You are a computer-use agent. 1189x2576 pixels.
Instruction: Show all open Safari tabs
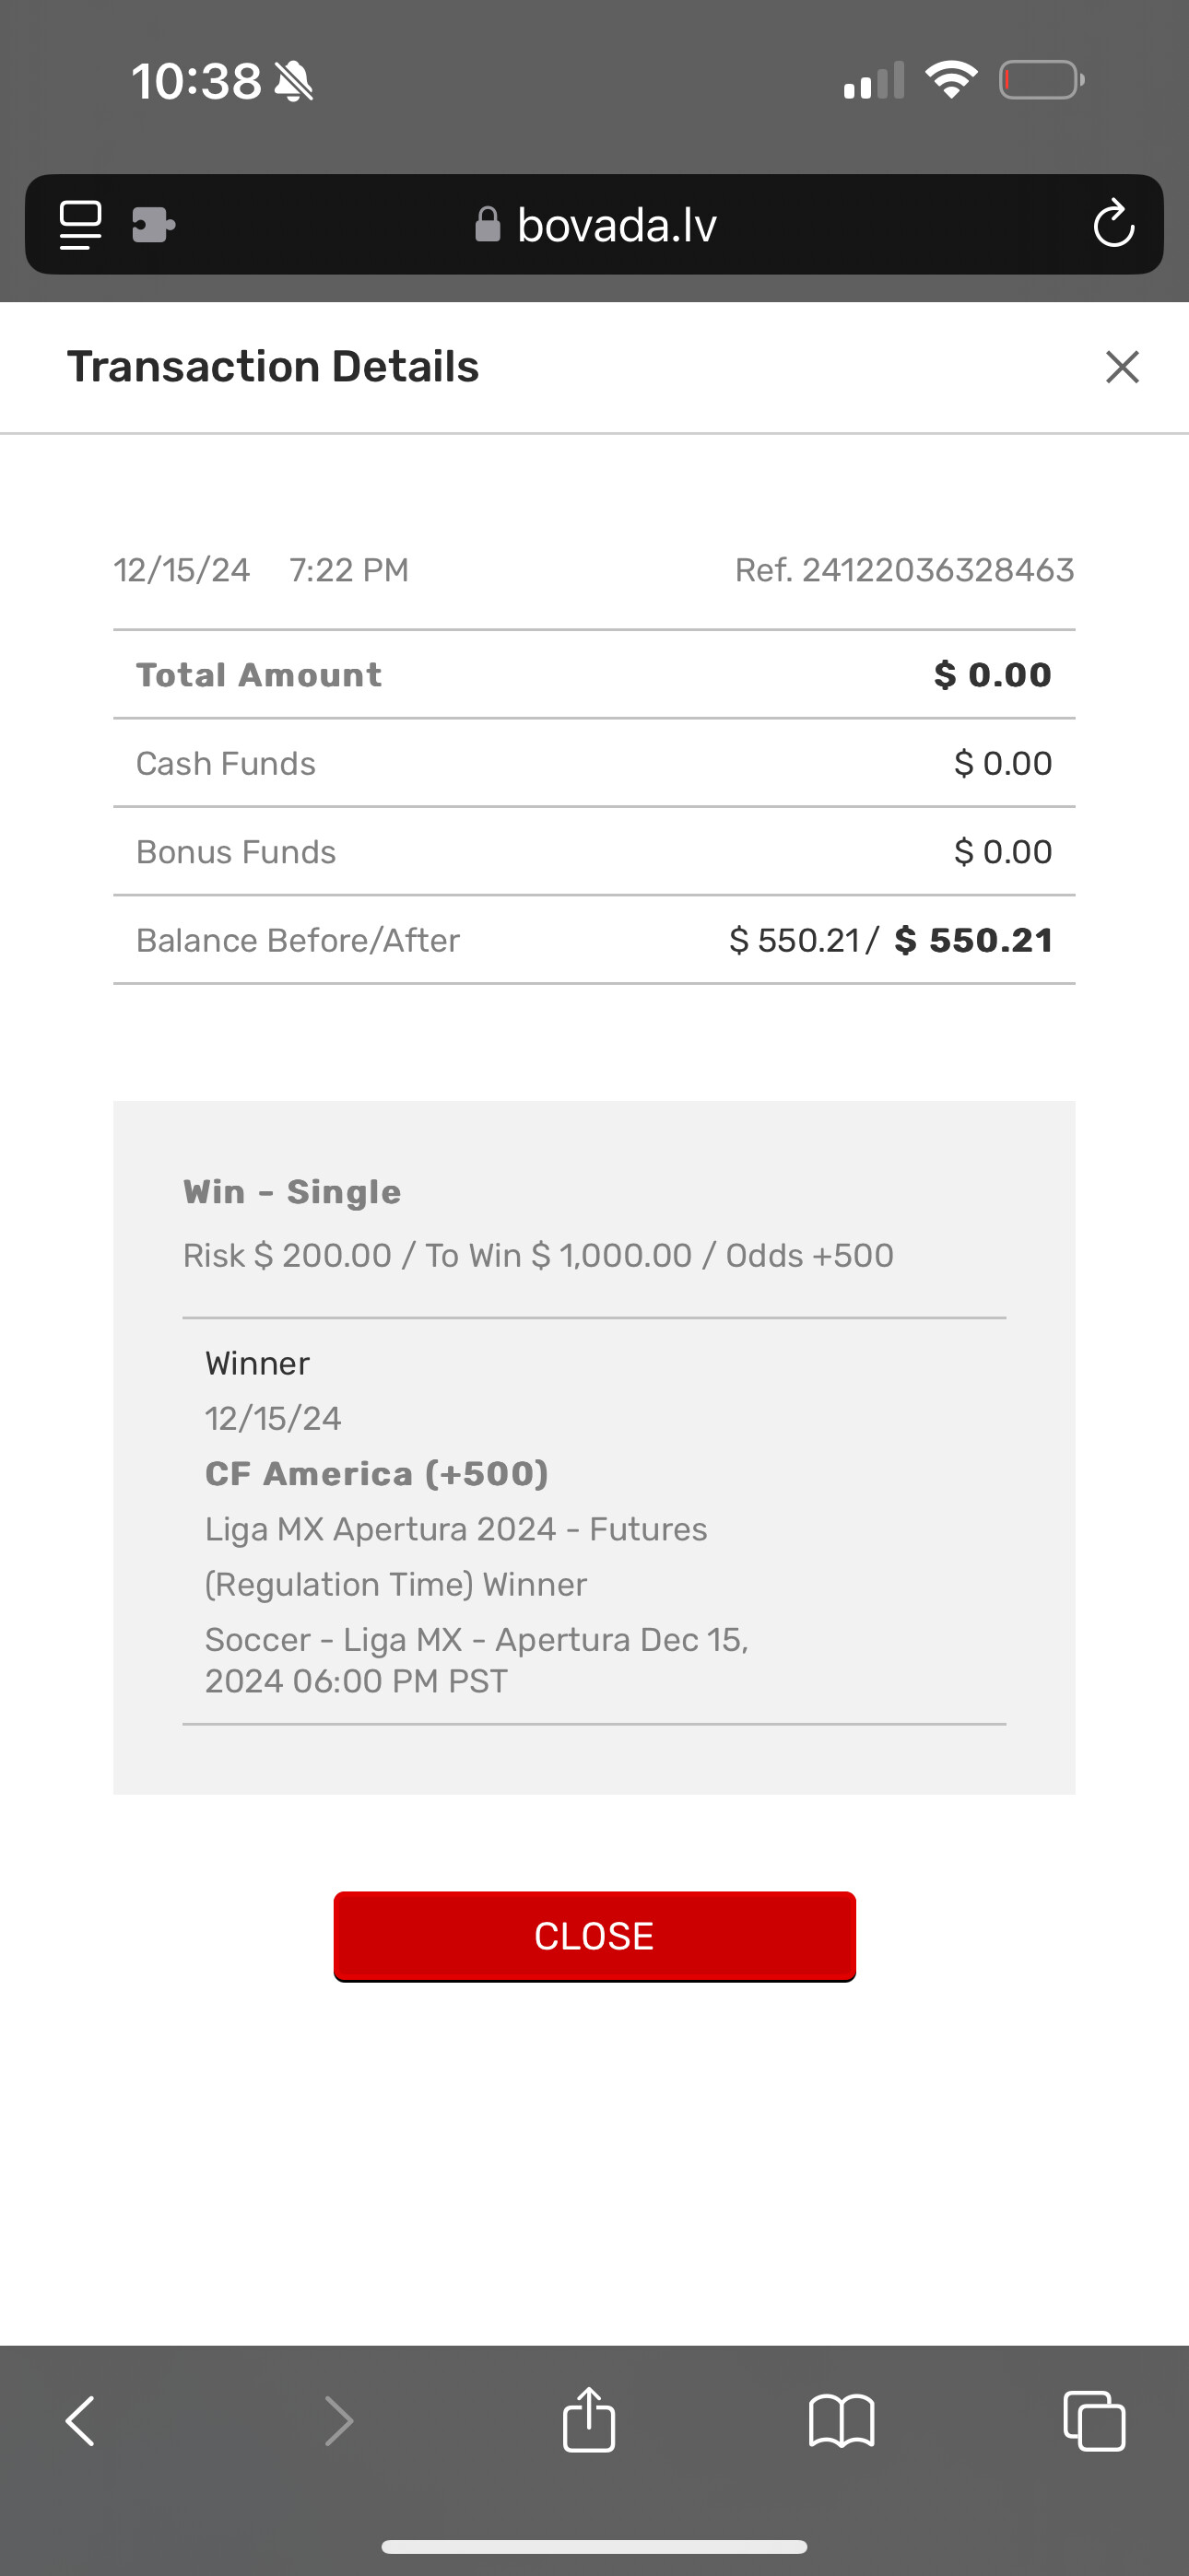click(1094, 2421)
